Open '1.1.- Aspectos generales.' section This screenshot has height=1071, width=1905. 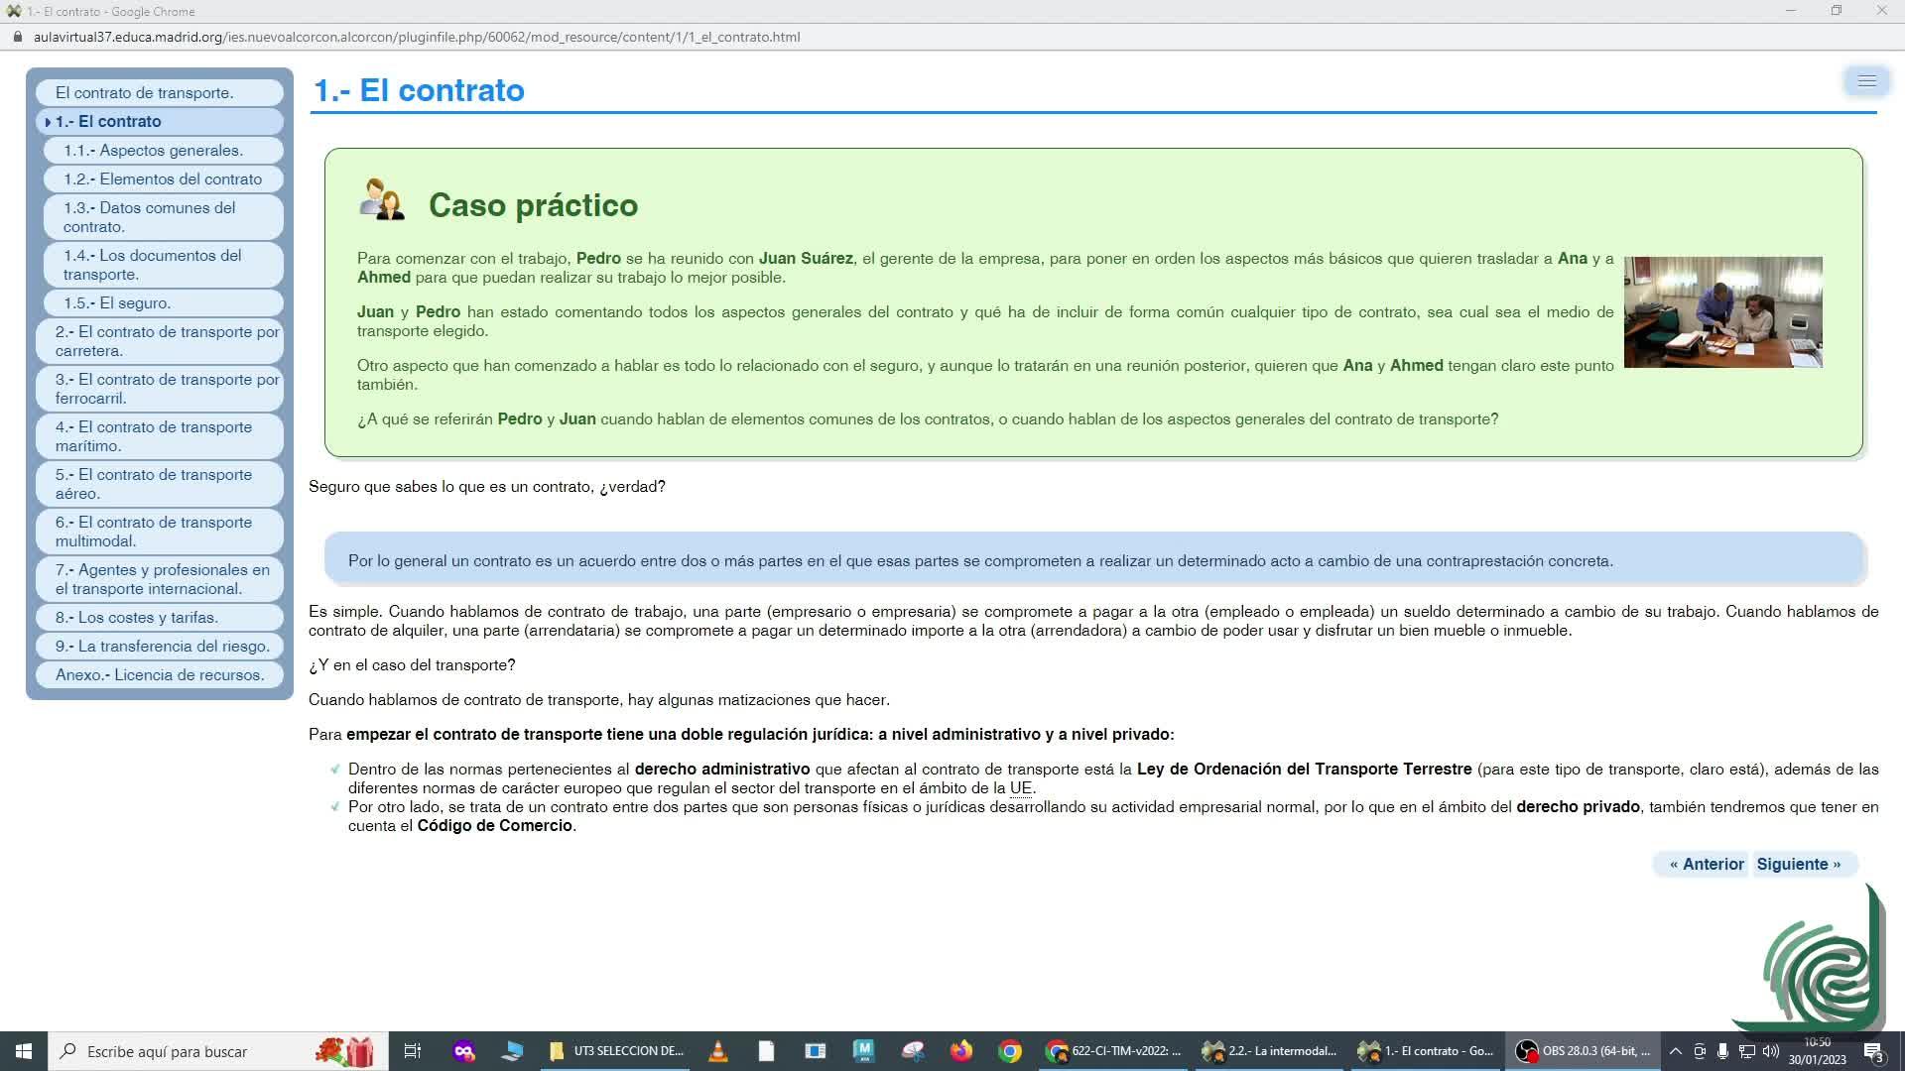pos(153,151)
